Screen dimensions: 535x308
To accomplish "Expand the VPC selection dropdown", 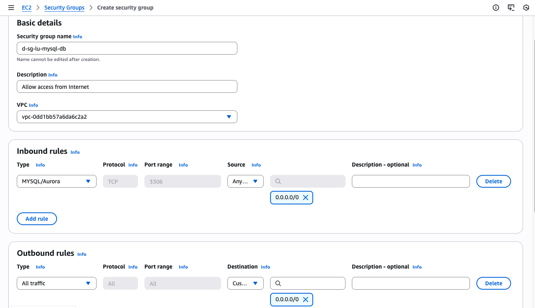I will [x=127, y=117].
